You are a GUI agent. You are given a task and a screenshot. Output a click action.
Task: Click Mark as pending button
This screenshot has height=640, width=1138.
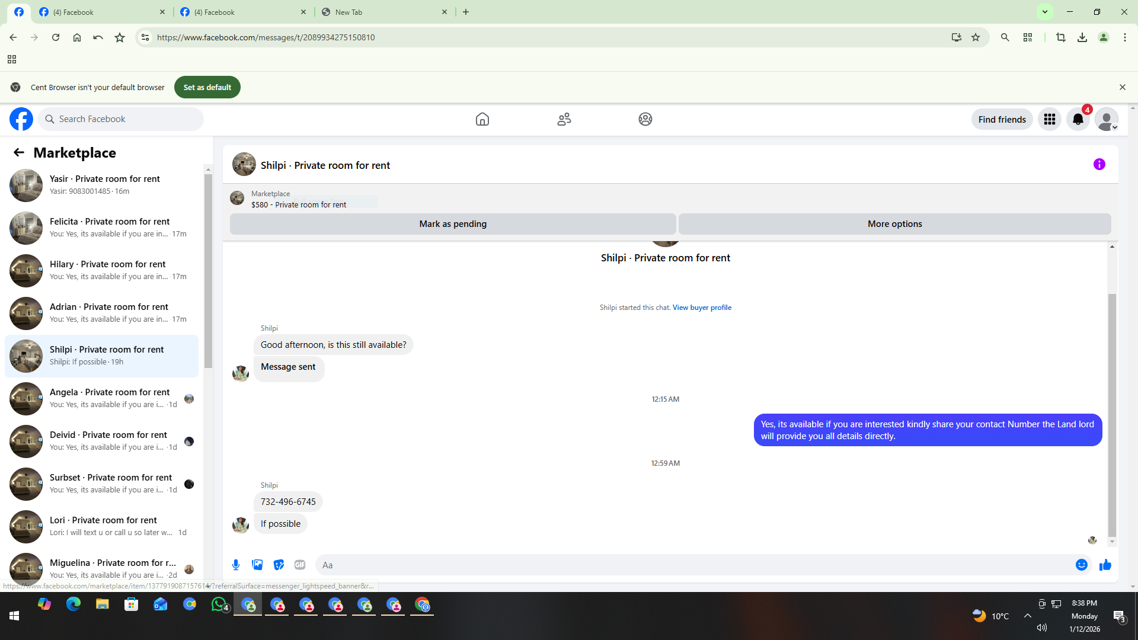pos(453,224)
